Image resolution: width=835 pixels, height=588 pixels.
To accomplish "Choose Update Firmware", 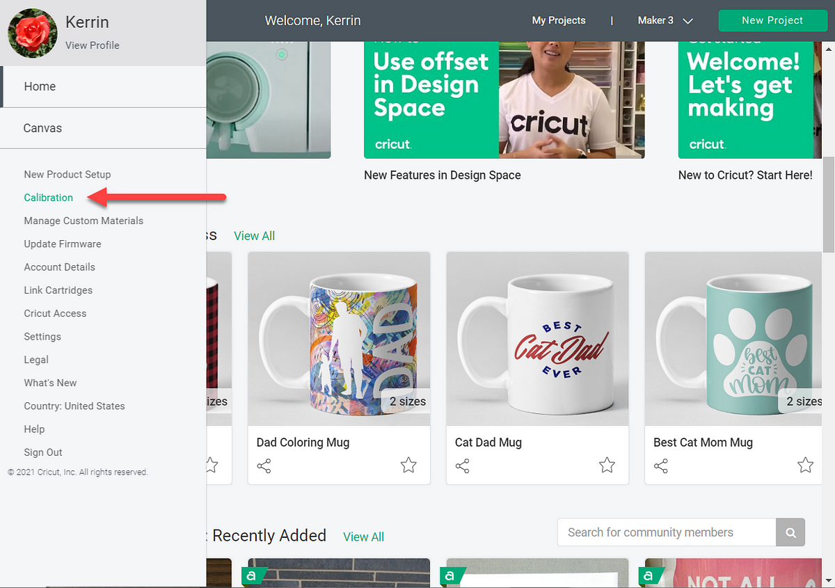I will coord(63,244).
